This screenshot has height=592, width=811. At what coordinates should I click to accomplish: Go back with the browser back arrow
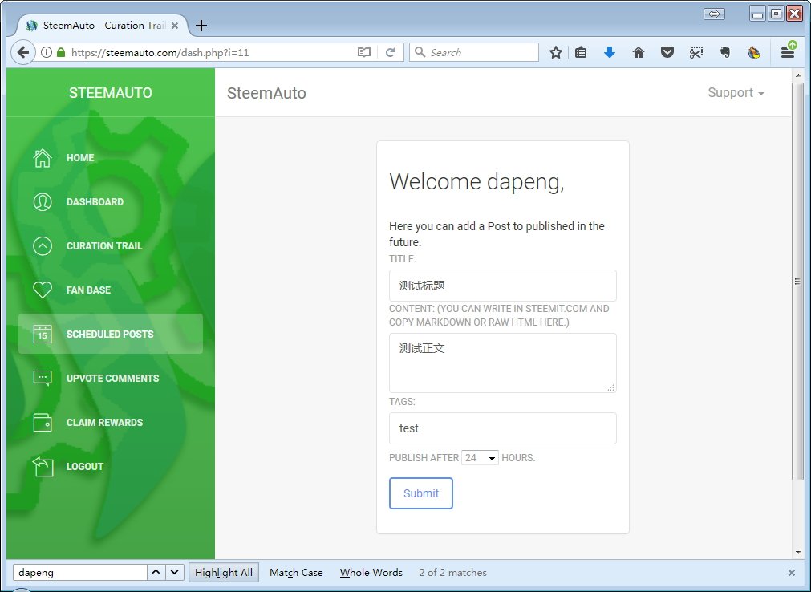(22, 52)
